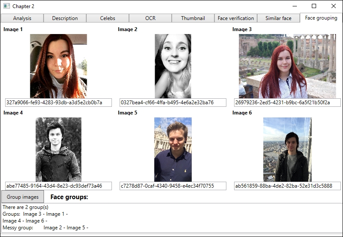Click the 'Image 6' label

242,113
